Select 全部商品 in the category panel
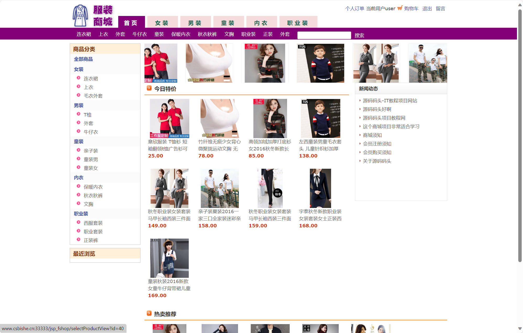The image size is (523, 333). (x=83, y=59)
